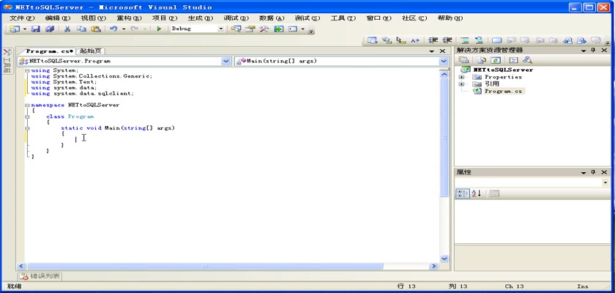Open the Debug configuration dropdown
The image size is (615, 293).
(220, 29)
